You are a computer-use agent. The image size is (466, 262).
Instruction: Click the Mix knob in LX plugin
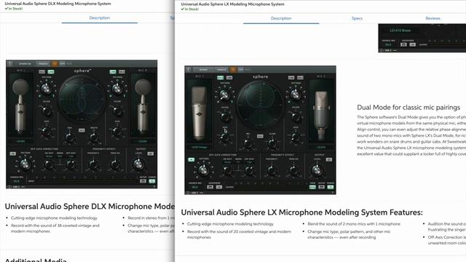(x=248, y=144)
